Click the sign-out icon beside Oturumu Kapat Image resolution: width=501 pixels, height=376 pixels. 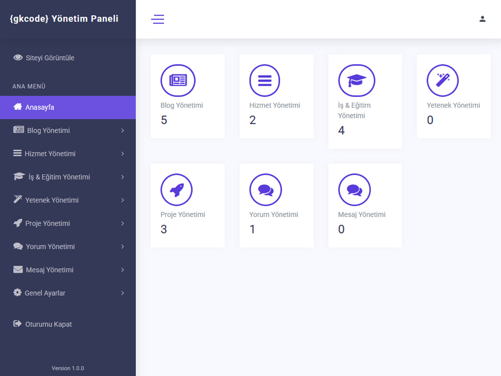18,324
